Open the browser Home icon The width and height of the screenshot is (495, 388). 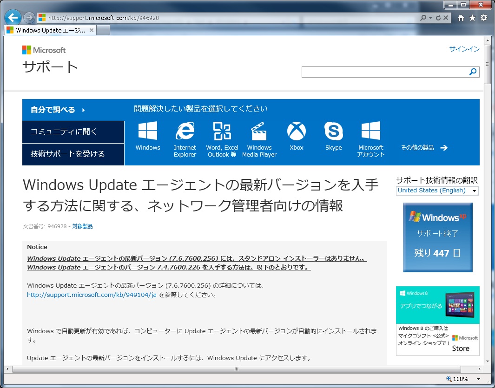point(461,18)
